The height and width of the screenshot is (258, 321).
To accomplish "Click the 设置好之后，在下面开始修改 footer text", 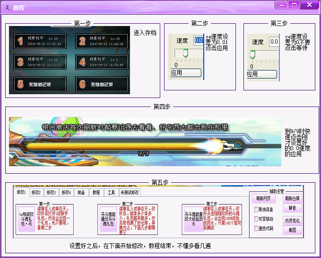I will (140, 246).
